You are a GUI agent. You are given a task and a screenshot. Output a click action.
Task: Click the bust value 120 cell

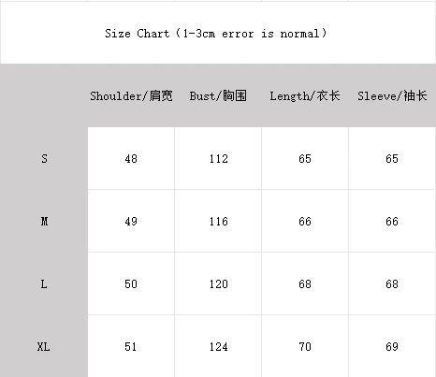click(x=218, y=283)
